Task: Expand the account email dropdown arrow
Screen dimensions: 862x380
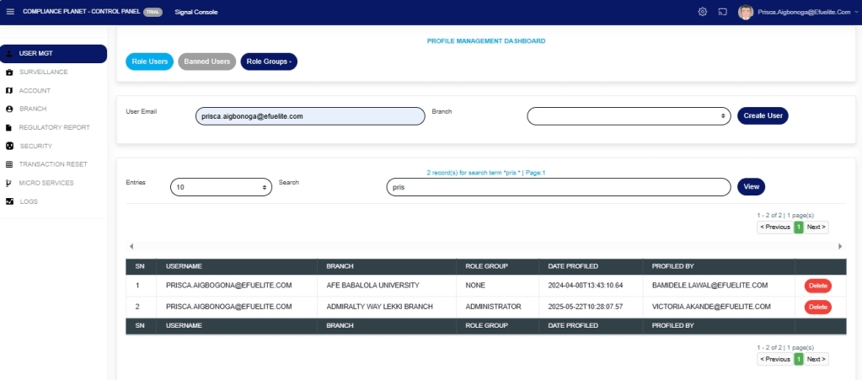Action: pyautogui.click(x=855, y=12)
